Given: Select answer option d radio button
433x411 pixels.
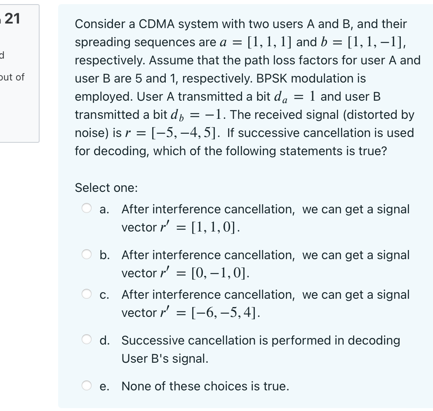Looking at the screenshot, I should (x=87, y=340).
